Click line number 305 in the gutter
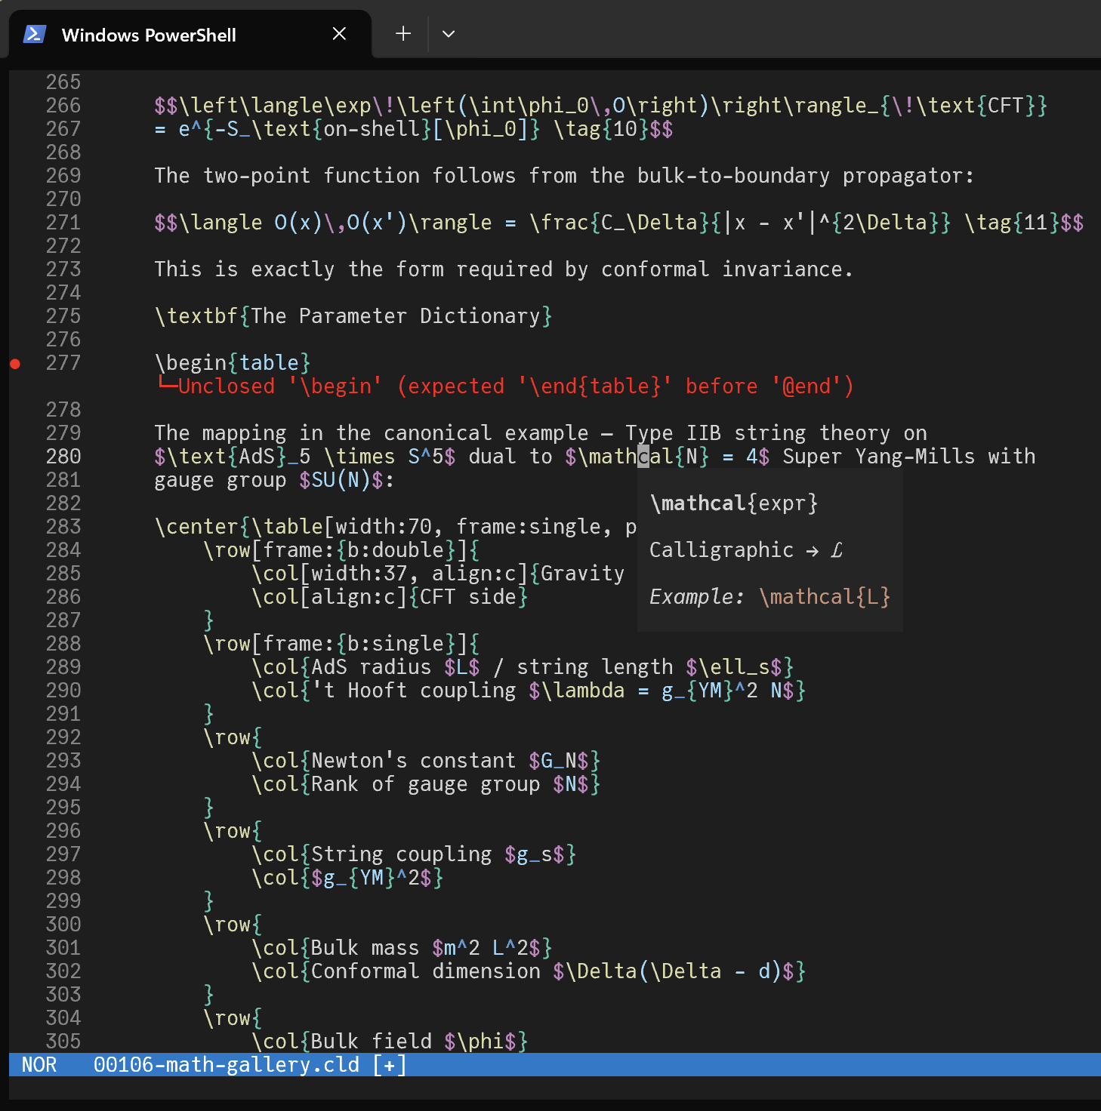 tap(63, 1042)
